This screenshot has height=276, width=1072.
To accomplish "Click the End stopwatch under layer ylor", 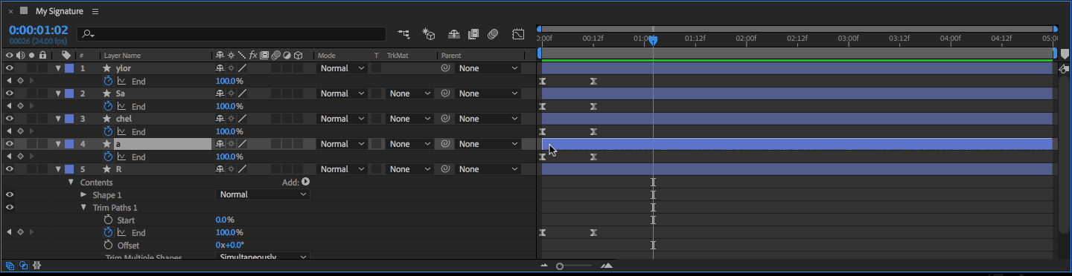I will pos(108,81).
